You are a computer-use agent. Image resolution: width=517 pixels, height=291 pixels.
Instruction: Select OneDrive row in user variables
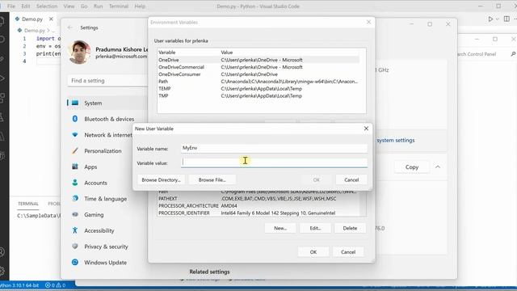coord(258,60)
